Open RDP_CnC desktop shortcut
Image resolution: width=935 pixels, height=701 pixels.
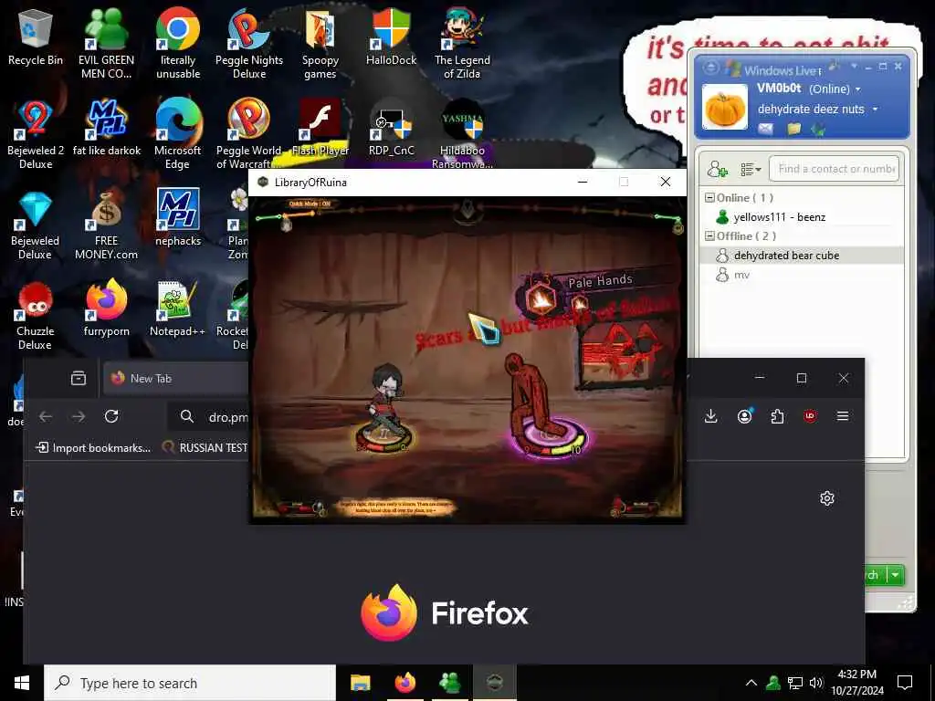(391, 128)
